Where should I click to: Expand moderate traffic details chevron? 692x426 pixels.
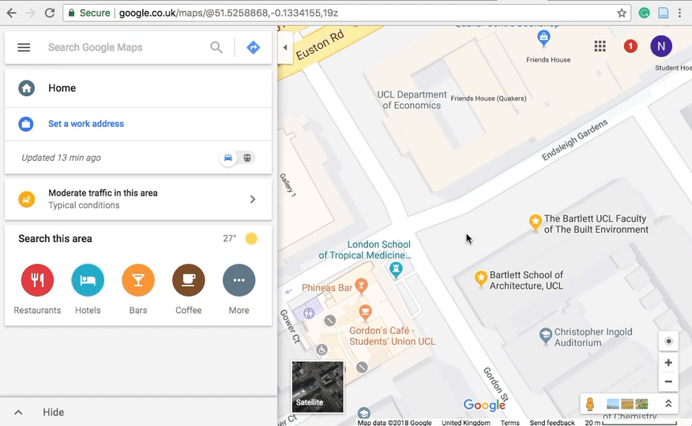coord(253,199)
